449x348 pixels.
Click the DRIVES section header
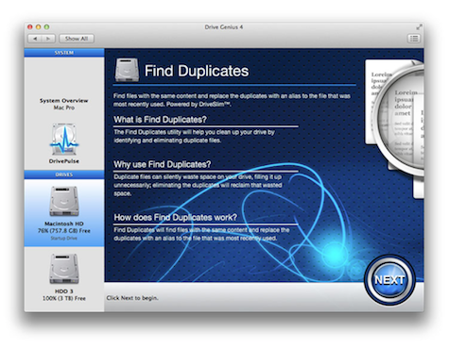click(64, 174)
